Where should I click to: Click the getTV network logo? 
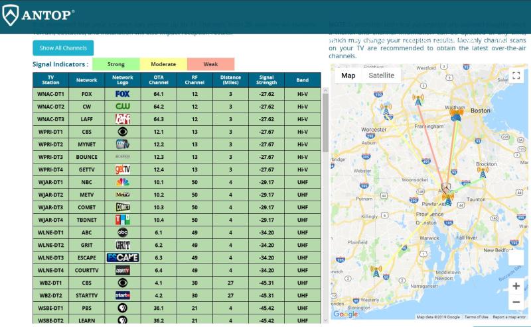click(x=123, y=169)
